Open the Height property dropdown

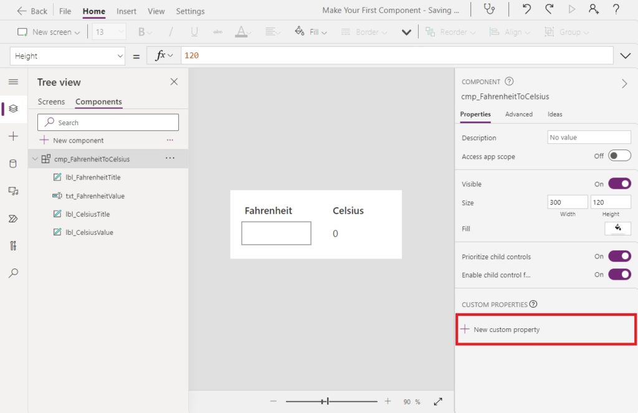(x=67, y=55)
